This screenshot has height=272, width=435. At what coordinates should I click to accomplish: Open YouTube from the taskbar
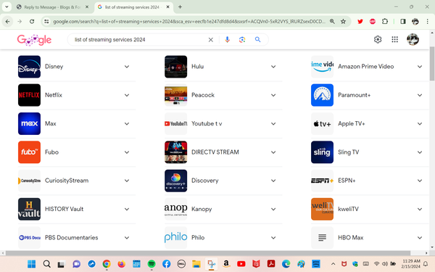click(x=241, y=264)
